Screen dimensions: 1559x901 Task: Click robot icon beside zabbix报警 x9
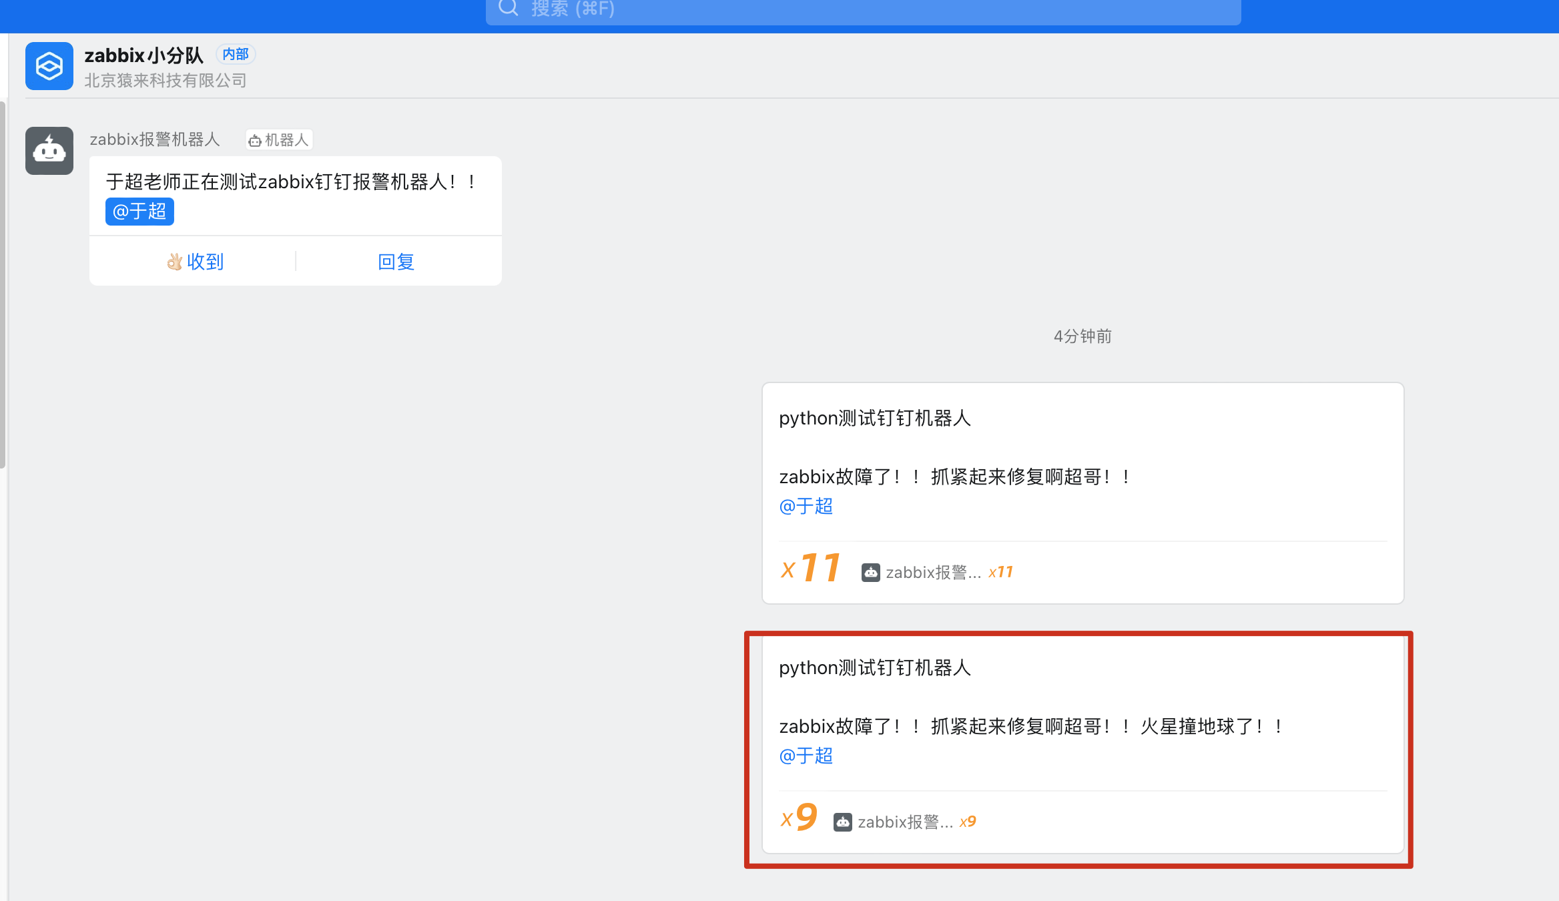pos(842,822)
